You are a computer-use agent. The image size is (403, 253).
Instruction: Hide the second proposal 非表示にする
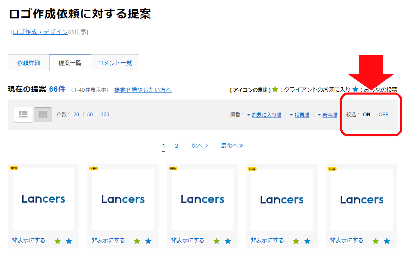tap(108, 240)
